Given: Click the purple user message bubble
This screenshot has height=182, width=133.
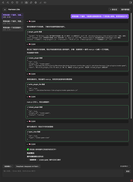Looking at the screenshot, I should 100,16.
